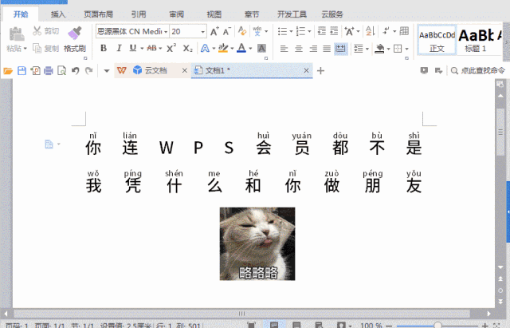Switch to the 插入 tab

click(x=58, y=14)
